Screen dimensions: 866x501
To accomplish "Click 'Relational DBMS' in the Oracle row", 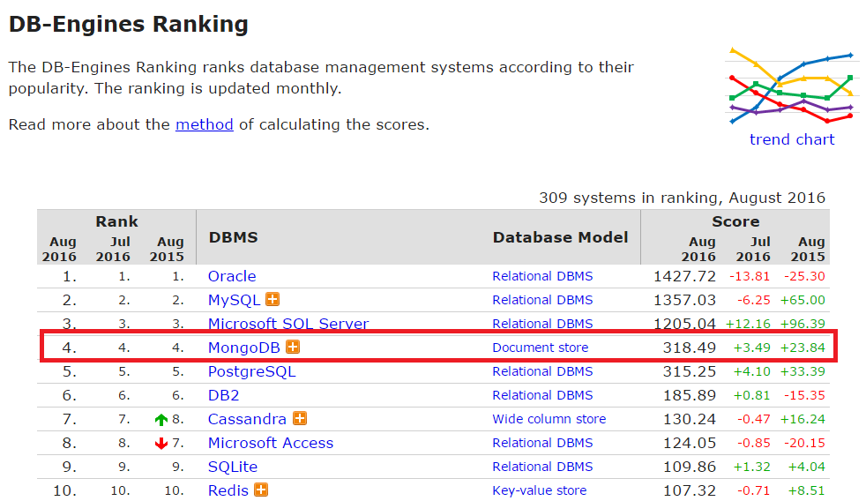I will coord(542,276).
